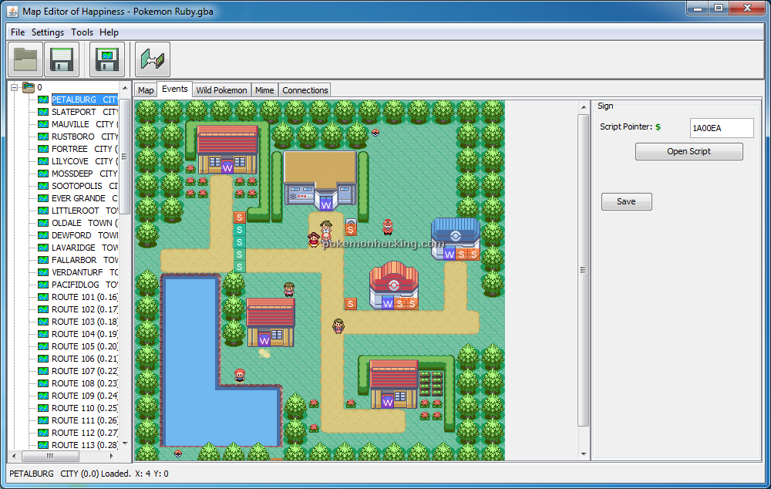The image size is (771, 489).
Task: Open the Tools menu
Action: [82, 32]
